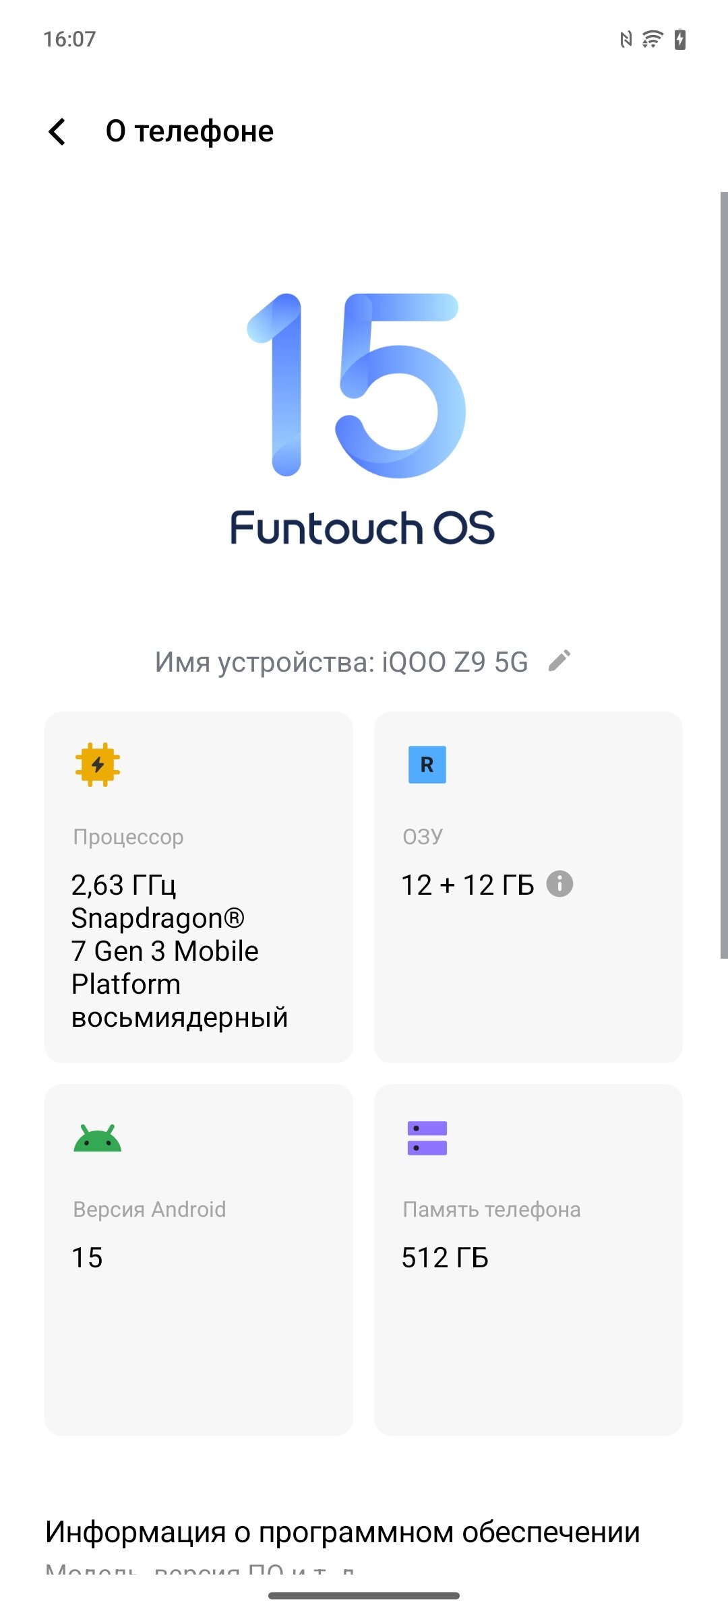Screen dimensions: 728x1617
Task: Click the vertical scrollbar on right edge
Action: click(723, 573)
